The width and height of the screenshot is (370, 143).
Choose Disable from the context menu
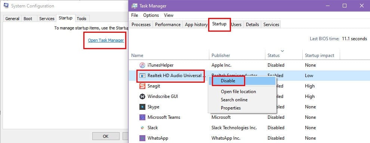click(x=228, y=81)
